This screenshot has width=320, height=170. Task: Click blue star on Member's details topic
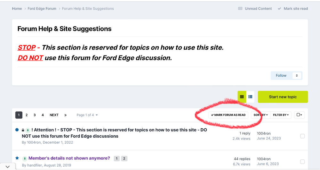(x=17, y=158)
